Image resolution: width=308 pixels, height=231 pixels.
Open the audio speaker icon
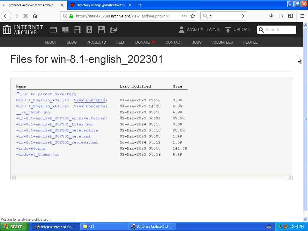click(x=89, y=30)
